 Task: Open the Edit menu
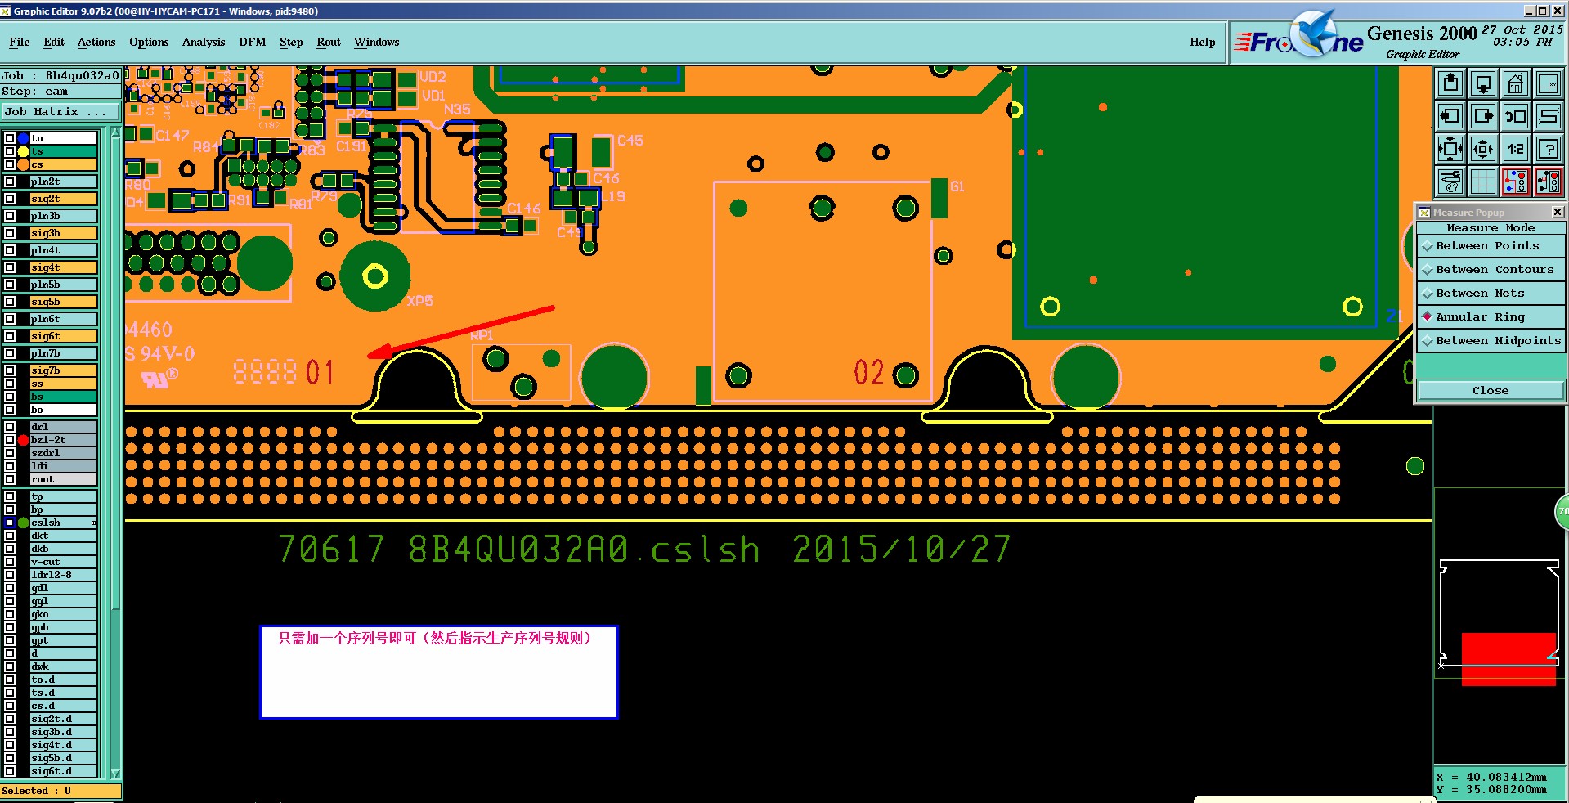pos(54,43)
